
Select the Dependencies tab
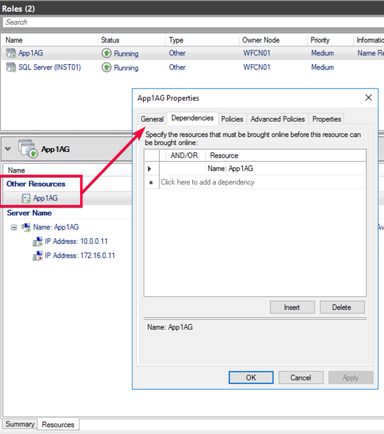[192, 118]
